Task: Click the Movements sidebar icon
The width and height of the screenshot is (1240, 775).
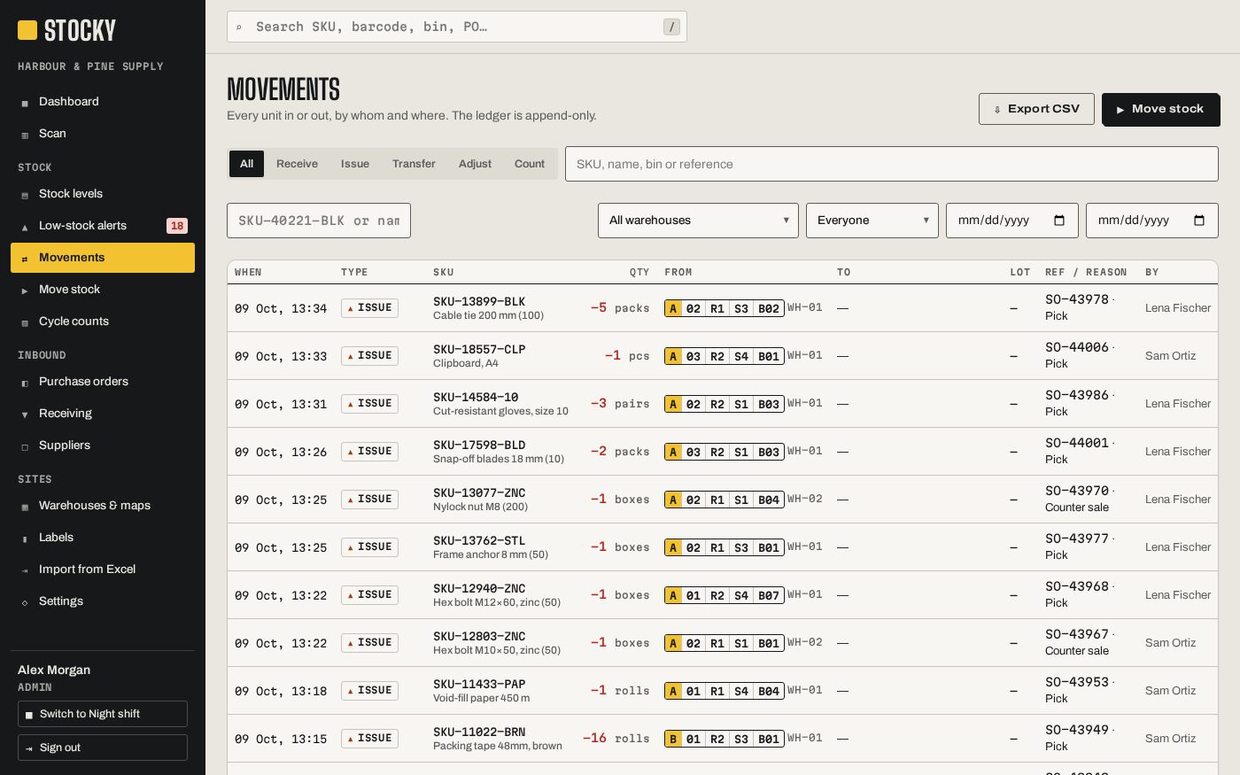Action: coord(25,259)
